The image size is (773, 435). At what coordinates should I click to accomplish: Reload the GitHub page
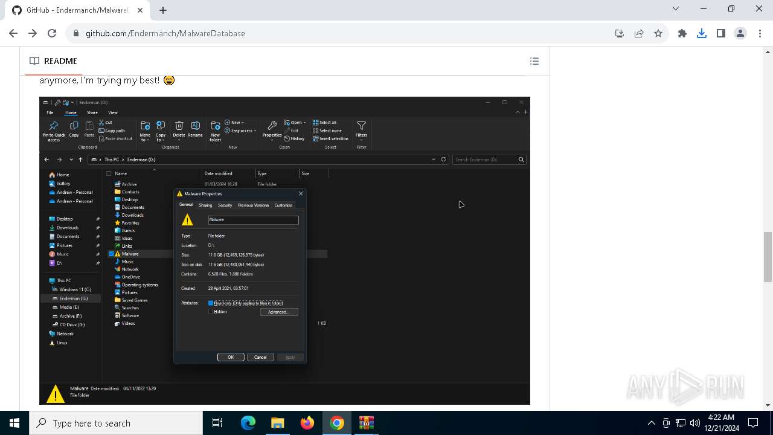52,33
